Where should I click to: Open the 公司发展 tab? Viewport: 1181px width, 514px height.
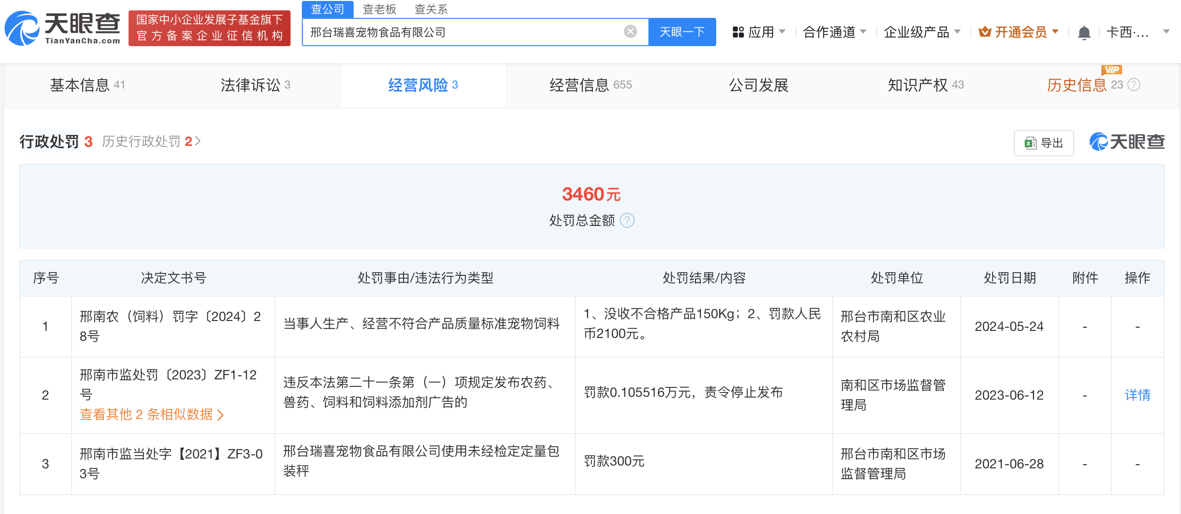[759, 85]
